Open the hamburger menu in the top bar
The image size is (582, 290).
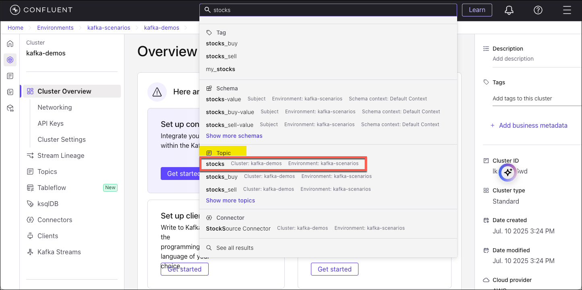[567, 10]
